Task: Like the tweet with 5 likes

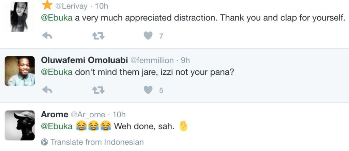Action: (148, 90)
